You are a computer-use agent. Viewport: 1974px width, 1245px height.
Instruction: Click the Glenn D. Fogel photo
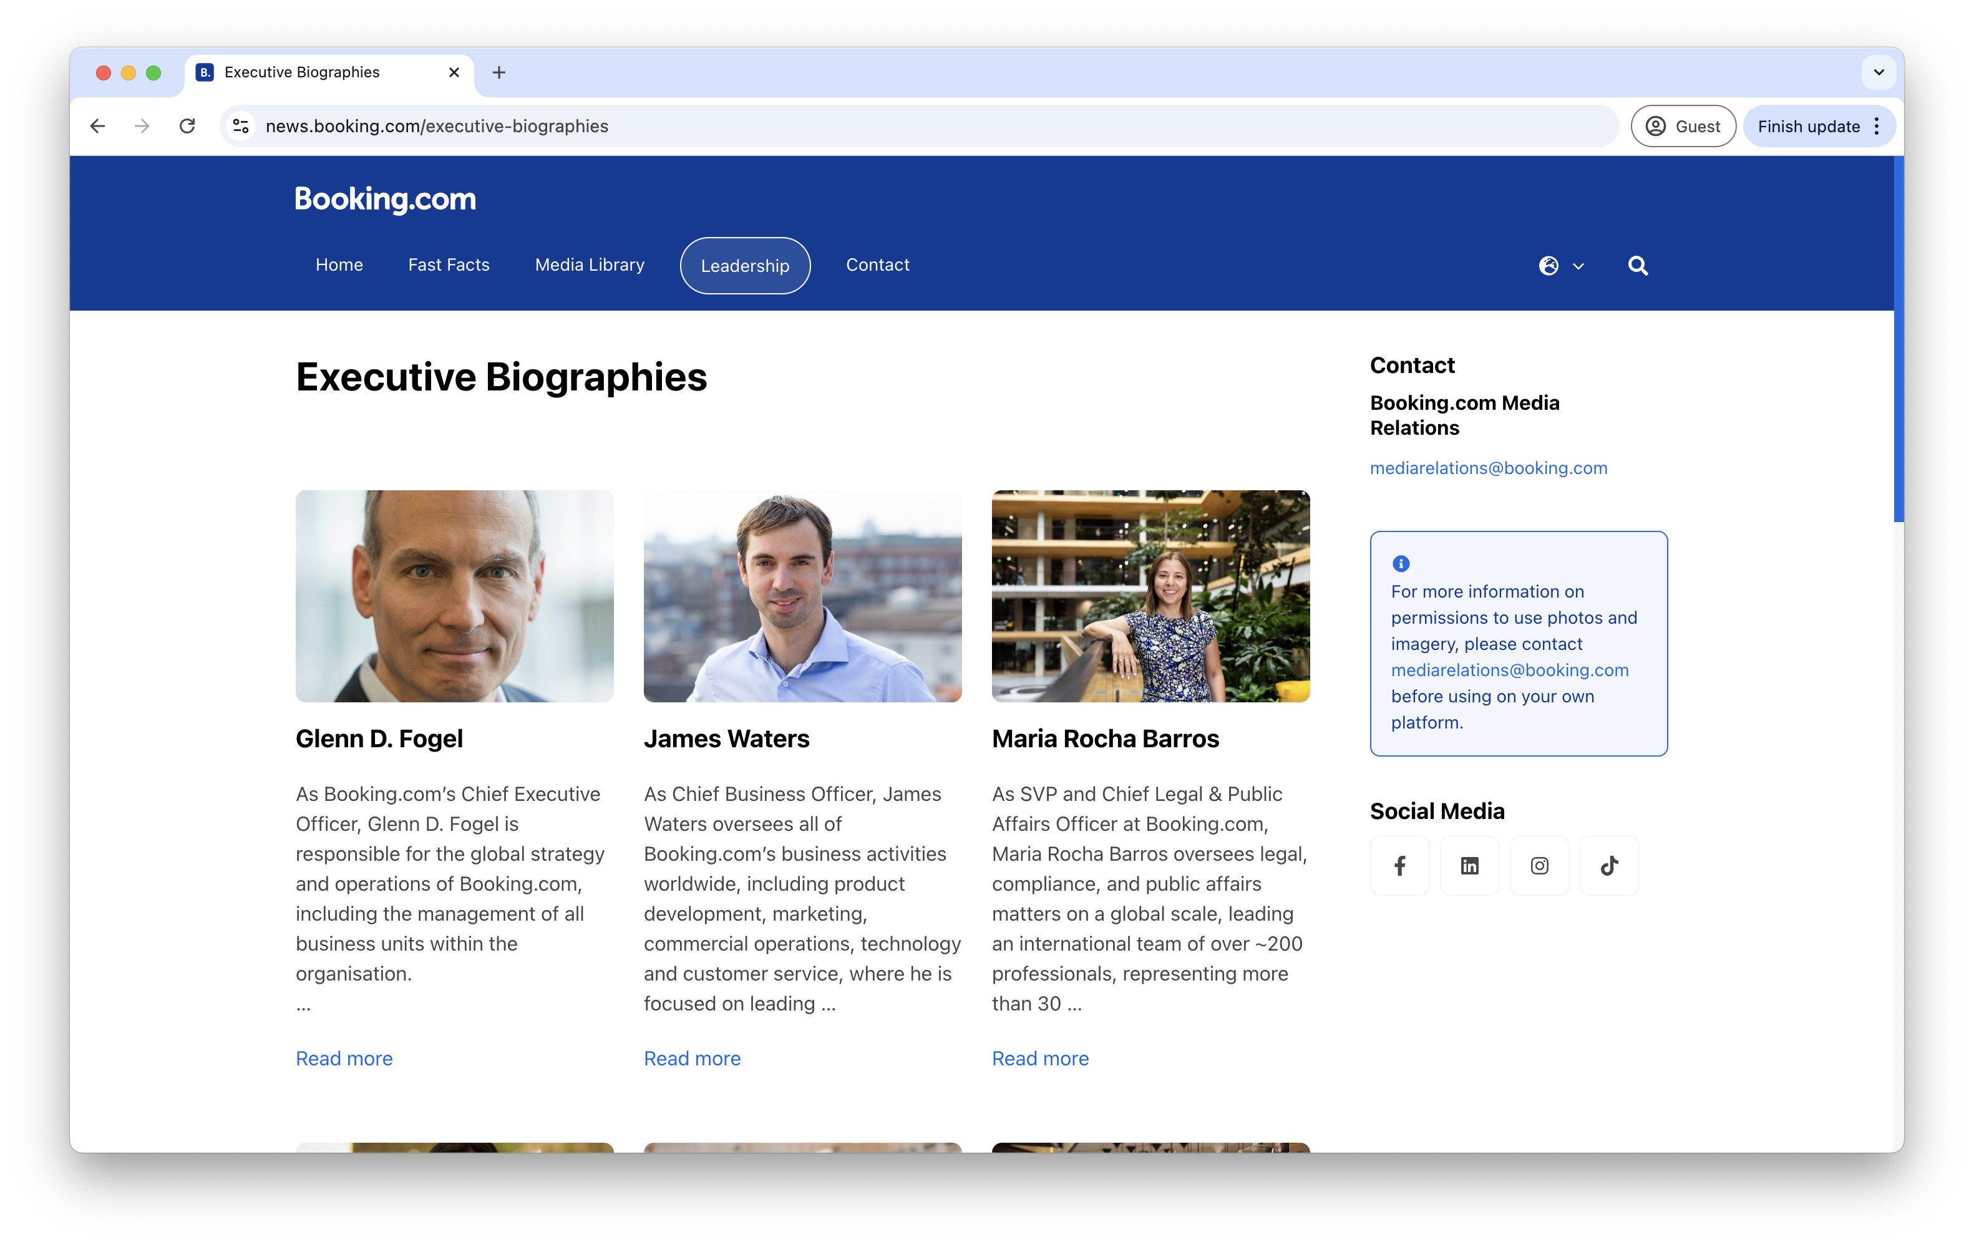[454, 596]
